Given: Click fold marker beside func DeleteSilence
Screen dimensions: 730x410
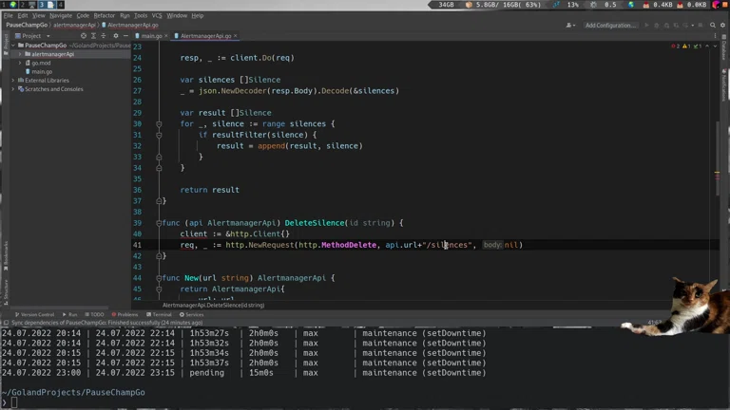Looking at the screenshot, I should tap(159, 222).
